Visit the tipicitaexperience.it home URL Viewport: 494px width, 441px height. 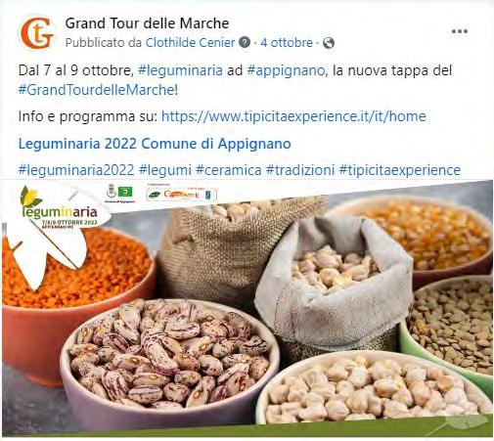click(x=293, y=116)
